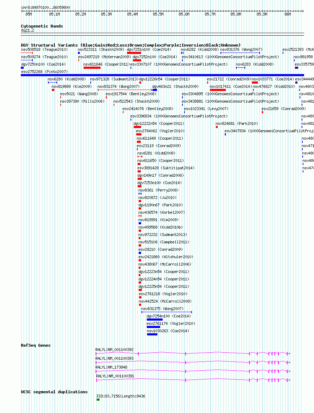Image resolution: width=314 pixels, height=413 pixels.
Task: Click the esv1023341 (Levy2007) label
Action: pos(206,109)
